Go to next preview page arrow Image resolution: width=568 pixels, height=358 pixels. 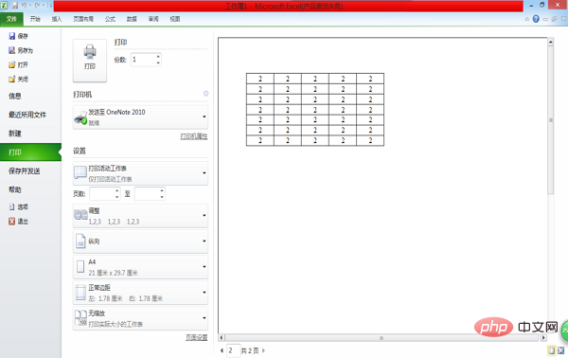click(x=263, y=350)
